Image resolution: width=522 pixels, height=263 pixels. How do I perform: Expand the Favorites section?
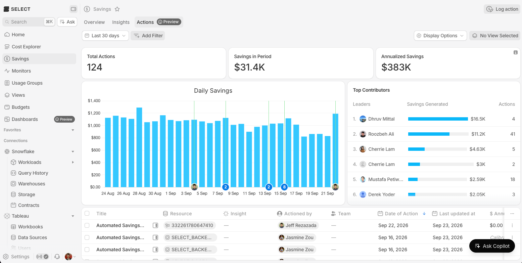tap(73, 130)
